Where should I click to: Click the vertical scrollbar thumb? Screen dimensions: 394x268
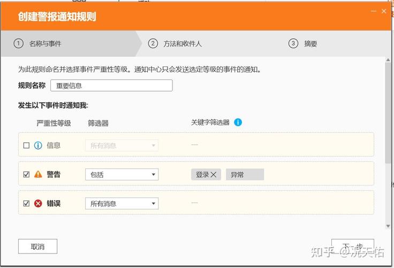click(x=388, y=113)
